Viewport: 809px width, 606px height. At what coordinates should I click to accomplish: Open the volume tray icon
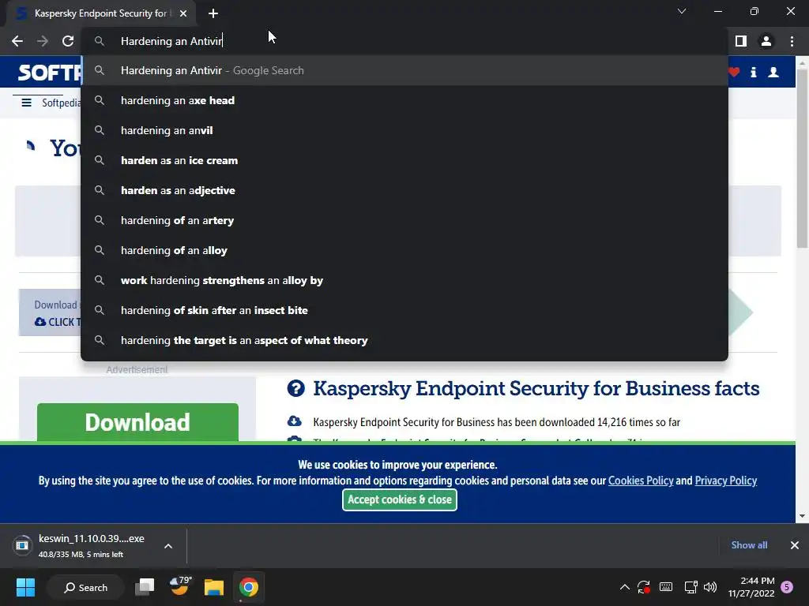(710, 587)
